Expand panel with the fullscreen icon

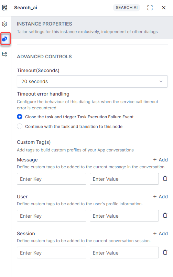(x=150, y=8)
